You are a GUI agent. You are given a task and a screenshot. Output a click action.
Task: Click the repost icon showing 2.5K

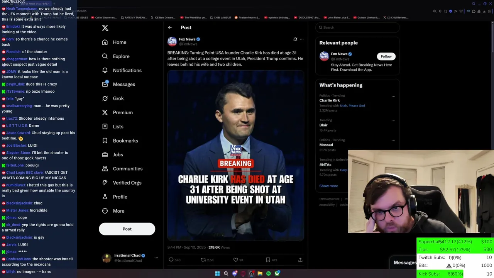tap(203, 260)
